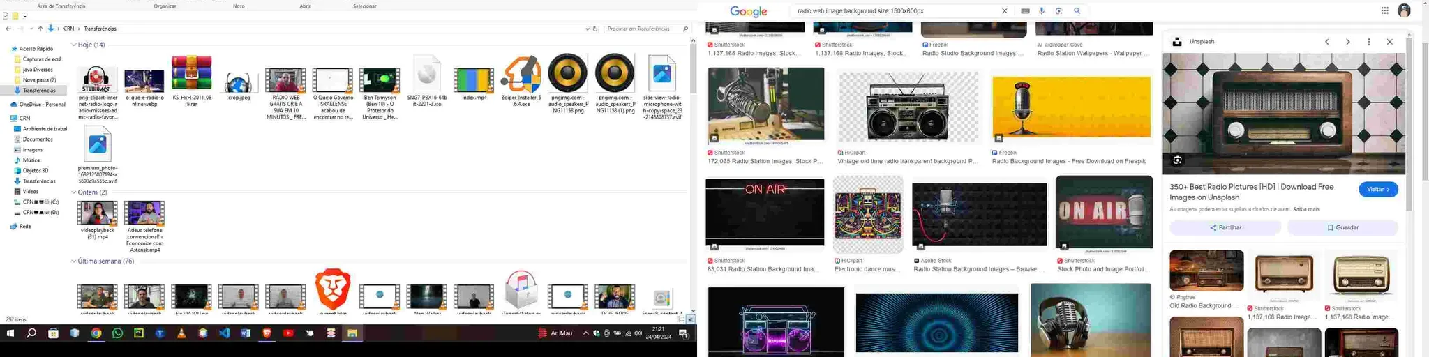Viewport: 1429px width, 357px height.
Task: Refresh the Transferências folder view
Action: point(595,29)
